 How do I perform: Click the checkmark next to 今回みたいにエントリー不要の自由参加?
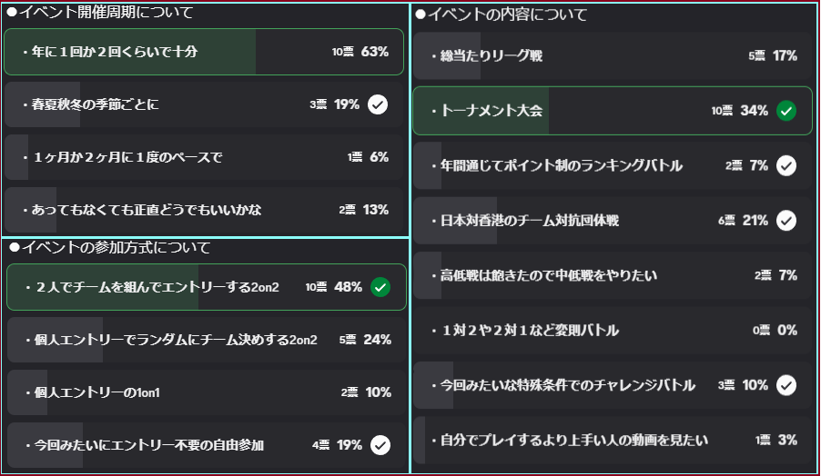pyautogui.click(x=380, y=445)
